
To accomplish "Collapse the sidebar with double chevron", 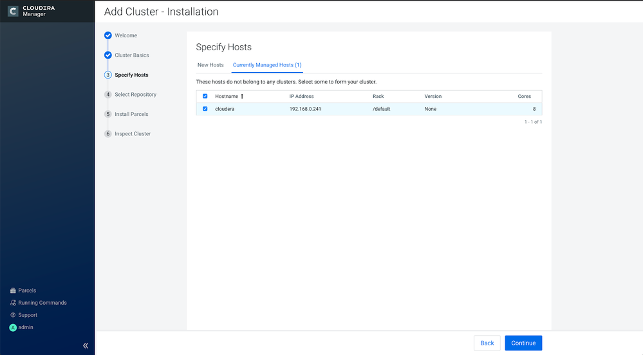I will tap(86, 345).
